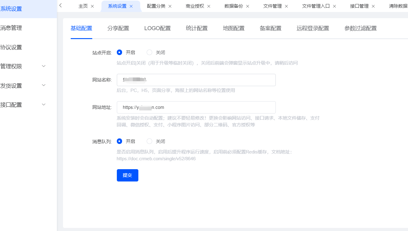The image size is (408, 231).
Task: Open the 商业授权 page tab
Action: (195, 6)
